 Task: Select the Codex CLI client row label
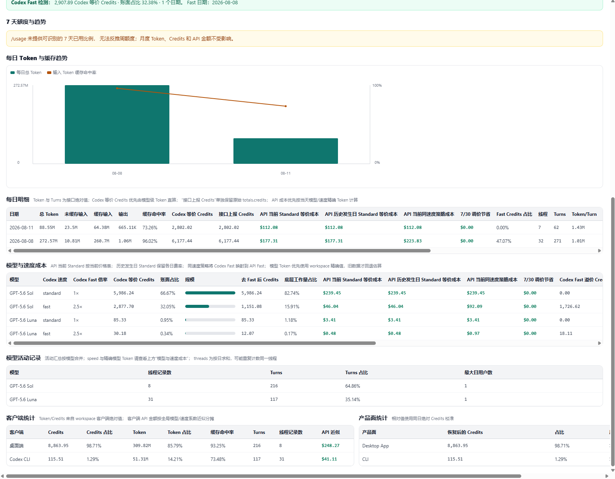coord(20,459)
